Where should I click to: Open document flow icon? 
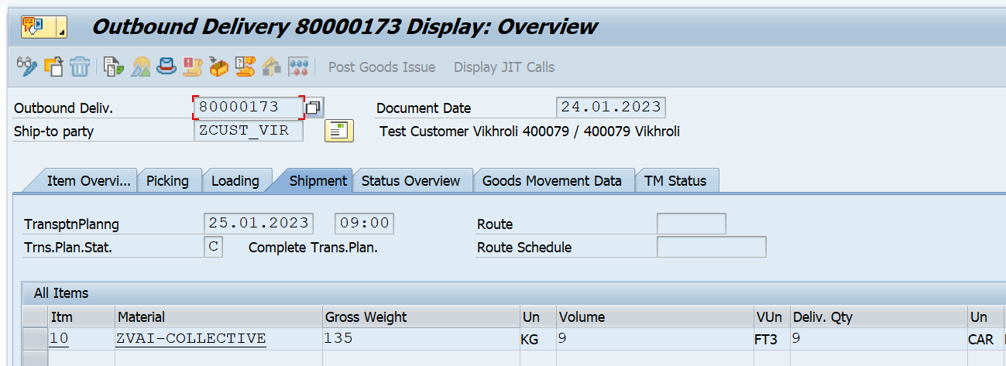[115, 67]
